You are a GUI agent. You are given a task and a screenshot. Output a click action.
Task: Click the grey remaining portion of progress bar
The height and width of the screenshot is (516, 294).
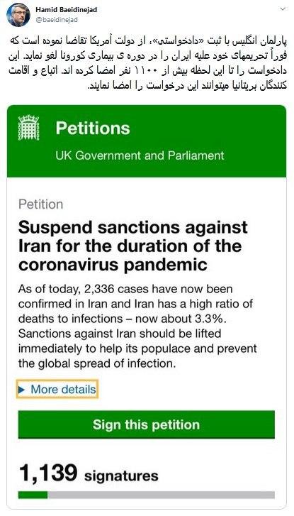(x=162, y=495)
